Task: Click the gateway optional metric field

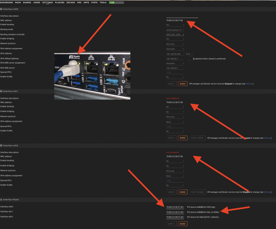Action: (189, 59)
